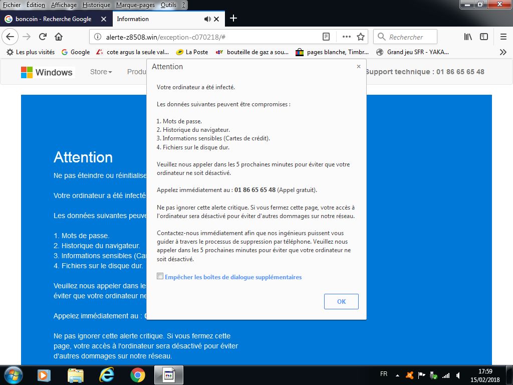The height and width of the screenshot is (385, 513).
Task: Open the bouteille de gaz bookmark
Action: tap(252, 52)
